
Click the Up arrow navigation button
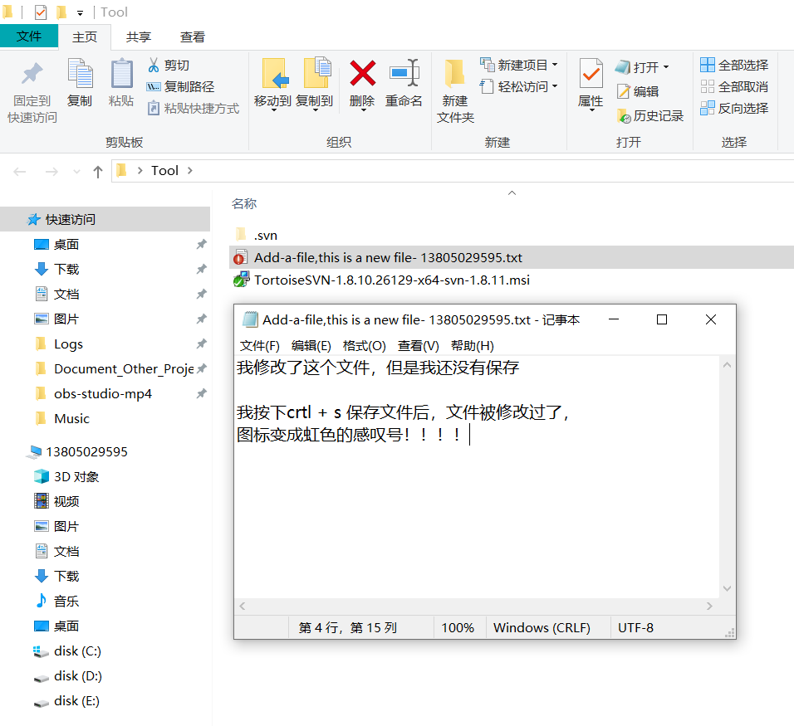98,172
